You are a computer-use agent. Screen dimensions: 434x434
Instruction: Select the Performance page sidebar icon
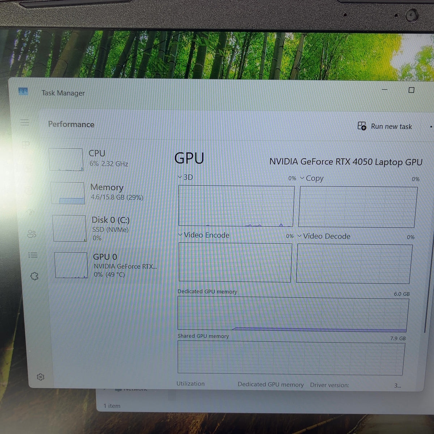pos(27,168)
